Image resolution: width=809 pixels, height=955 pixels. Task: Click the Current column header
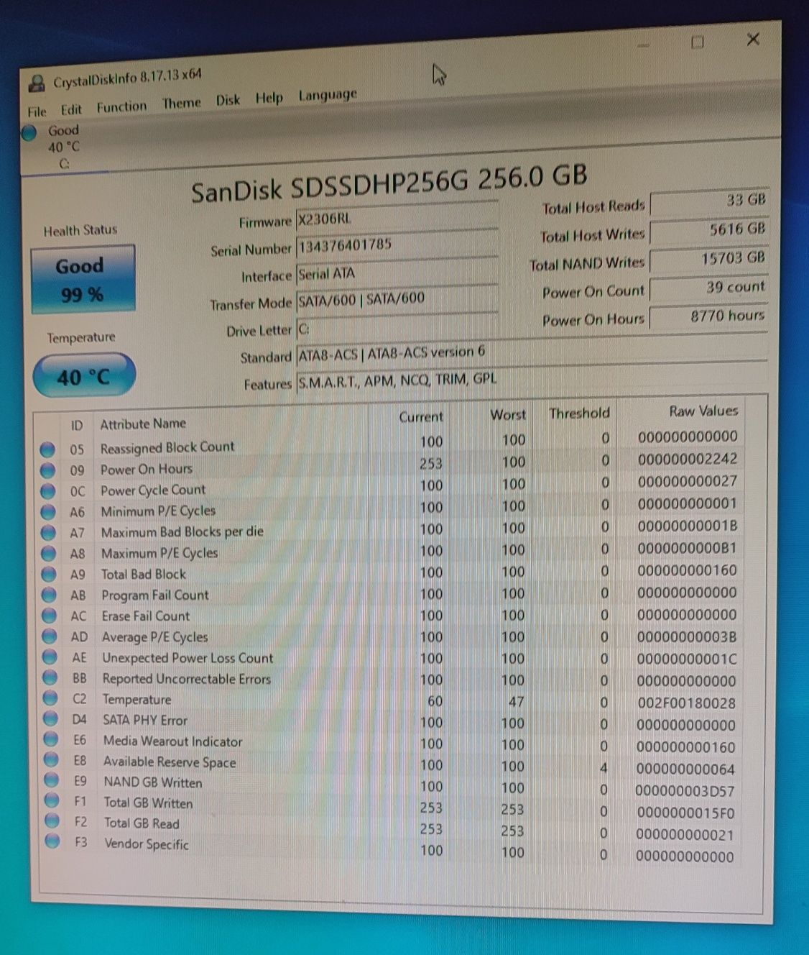point(421,417)
